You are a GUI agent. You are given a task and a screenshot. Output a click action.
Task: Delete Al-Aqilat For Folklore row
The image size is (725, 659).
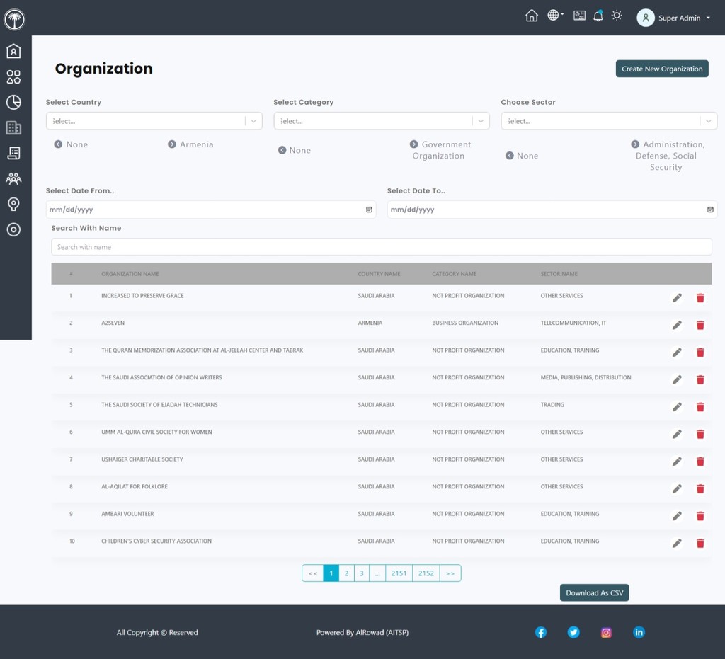(x=700, y=489)
